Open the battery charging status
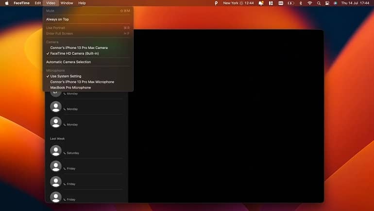 [291, 3]
